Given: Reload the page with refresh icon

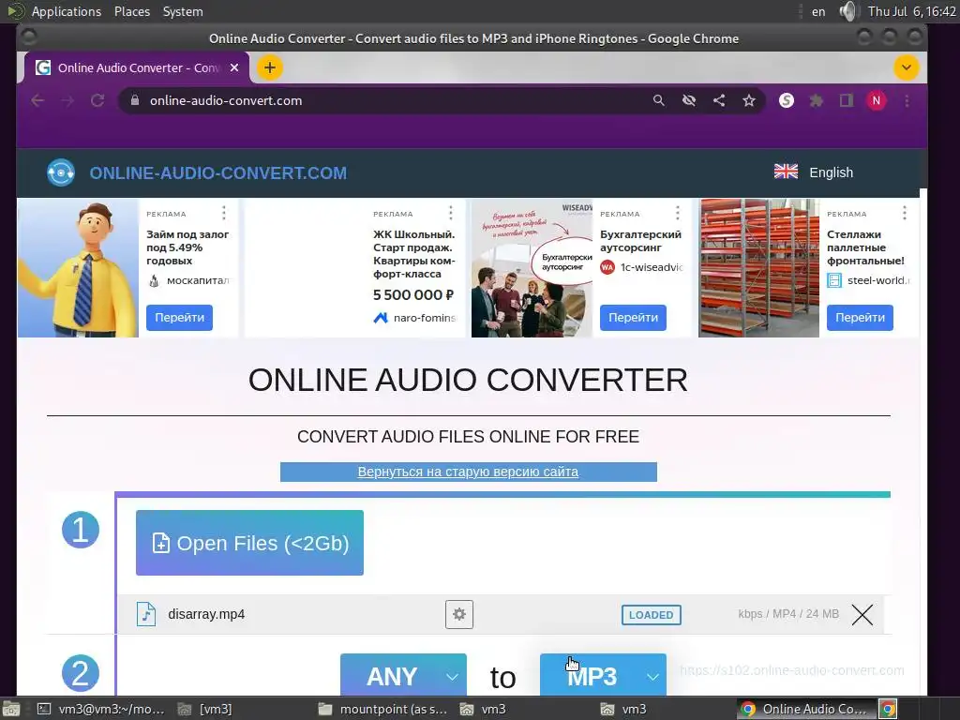Looking at the screenshot, I should pos(97,100).
